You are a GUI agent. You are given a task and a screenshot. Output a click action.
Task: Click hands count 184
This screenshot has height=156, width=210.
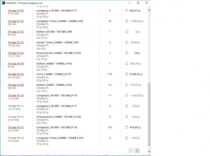click(110, 127)
